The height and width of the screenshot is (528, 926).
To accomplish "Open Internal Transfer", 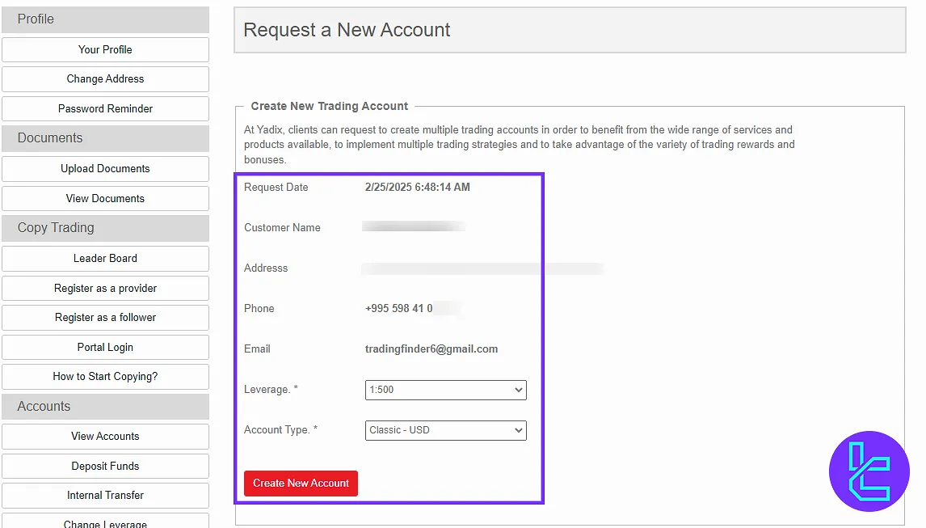I will point(105,496).
